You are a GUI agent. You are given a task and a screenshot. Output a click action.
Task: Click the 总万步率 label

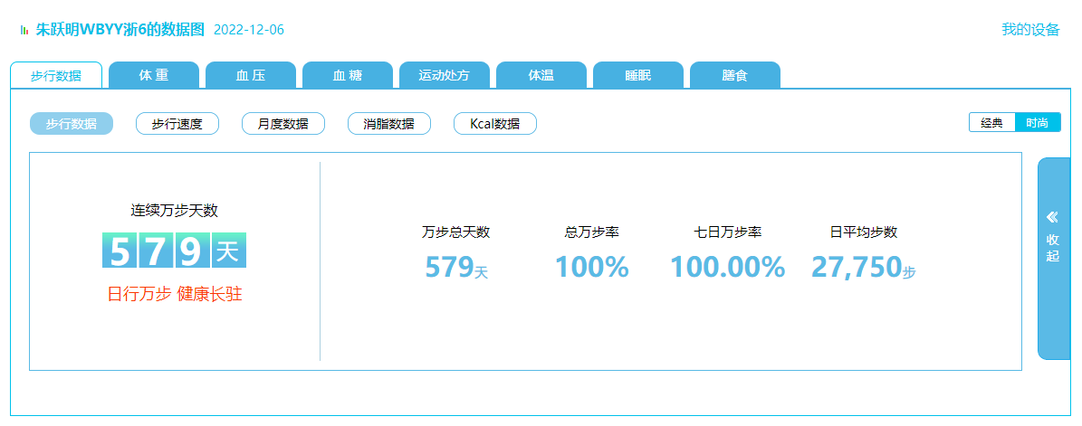[x=591, y=232]
